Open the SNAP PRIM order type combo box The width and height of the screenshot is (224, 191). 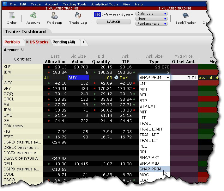point(154,78)
